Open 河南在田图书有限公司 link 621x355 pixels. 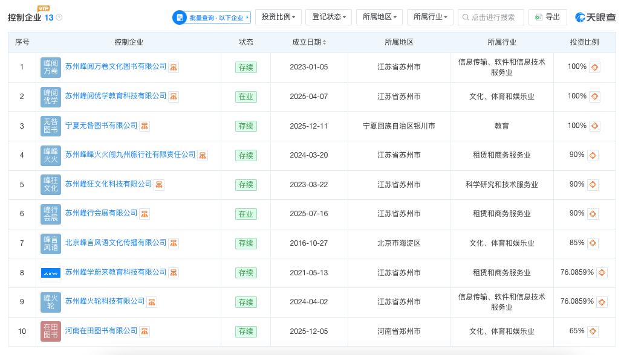(x=101, y=330)
